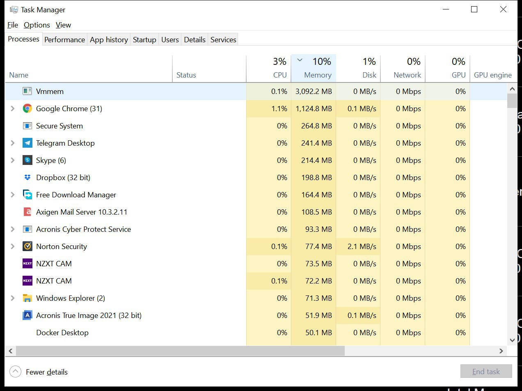Select Acronis True Image 2021 (32 bit) name
This screenshot has width=522, height=391.
89,316
